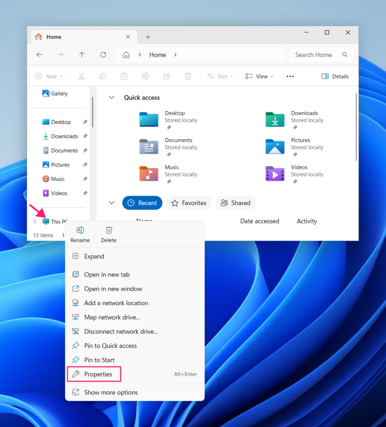This screenshot has width=386, height=427.
Task: Open Downloads folder in Quick access
Action: tap(294, 120)
